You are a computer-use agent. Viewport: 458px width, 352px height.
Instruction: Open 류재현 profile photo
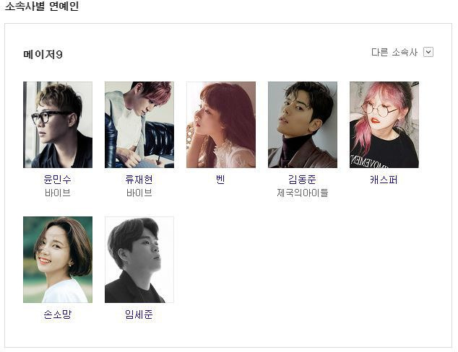(139, 125)
